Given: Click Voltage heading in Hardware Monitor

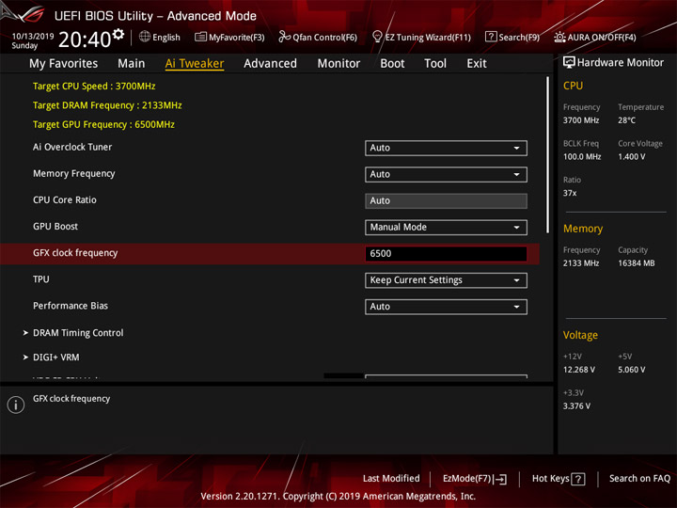Looking at the screenshot, I should [x=580, y=335].
